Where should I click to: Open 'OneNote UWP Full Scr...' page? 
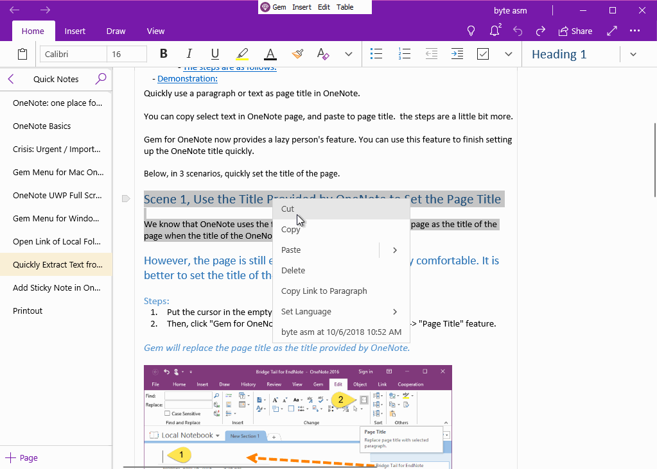[x=56, y=195]
